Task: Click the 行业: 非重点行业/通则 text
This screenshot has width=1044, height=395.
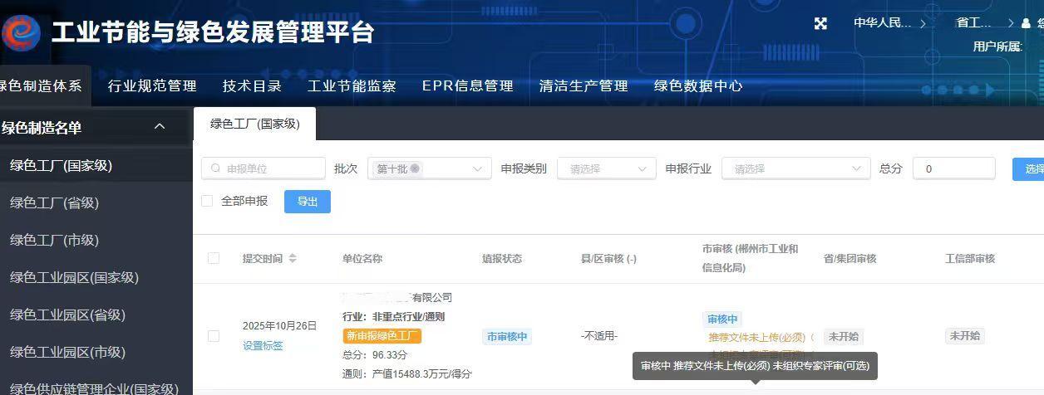Action: point(393,316)
